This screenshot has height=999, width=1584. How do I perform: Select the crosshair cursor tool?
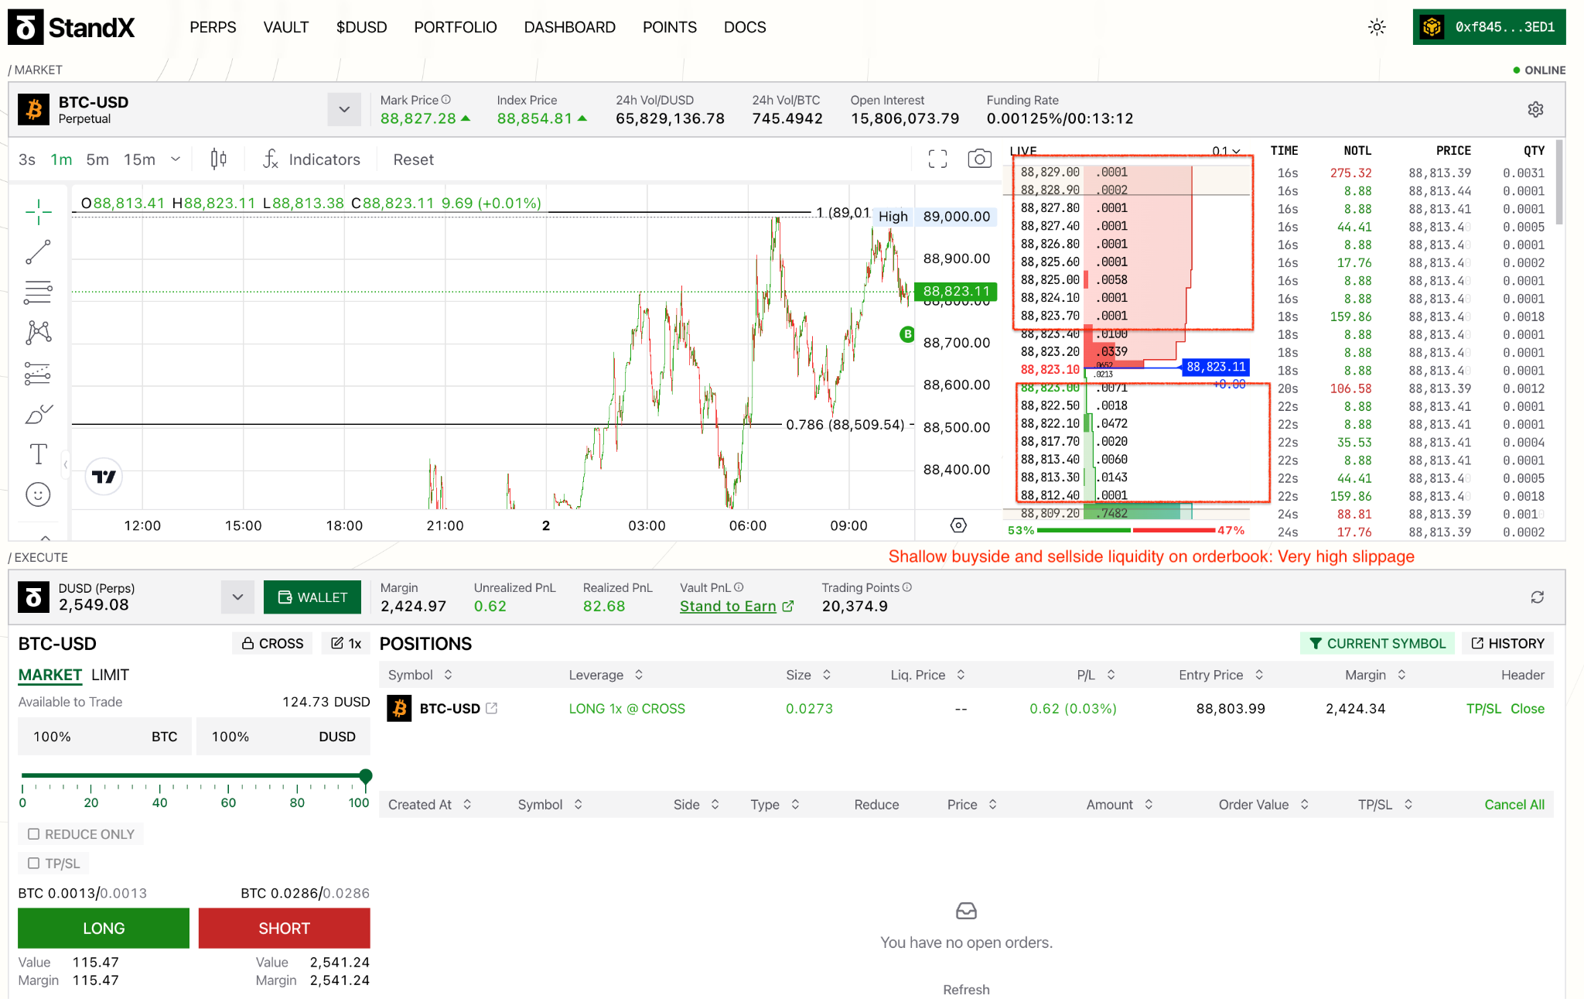pyautogui.click(x=38, y=211)
